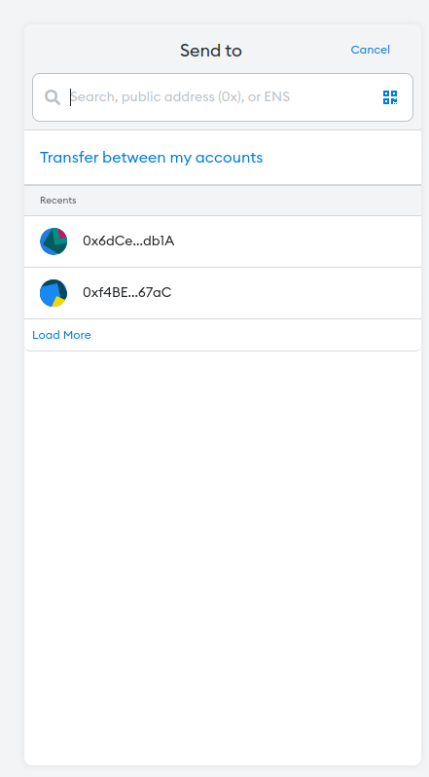Select the blank area of the 0x6dCe...db1A row
Viewport: 429px width, 777px height.
[x=297, y=241]
